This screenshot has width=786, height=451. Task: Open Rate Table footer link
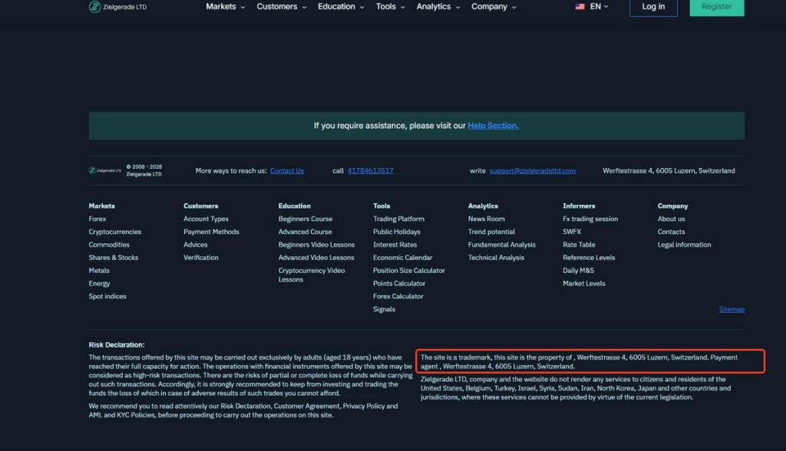click(579, 245)
